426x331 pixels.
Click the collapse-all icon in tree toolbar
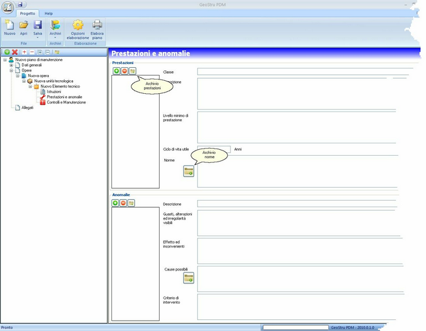tap(48, 52)
